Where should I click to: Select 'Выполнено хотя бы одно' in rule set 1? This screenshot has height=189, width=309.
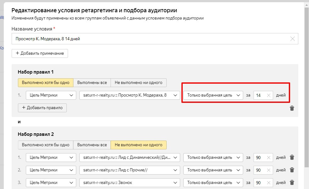point(46,83)
